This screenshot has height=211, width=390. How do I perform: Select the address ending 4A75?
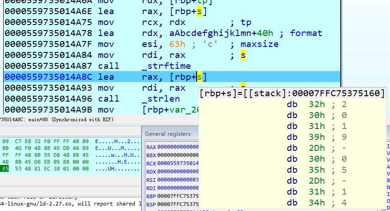click(48, 22)
